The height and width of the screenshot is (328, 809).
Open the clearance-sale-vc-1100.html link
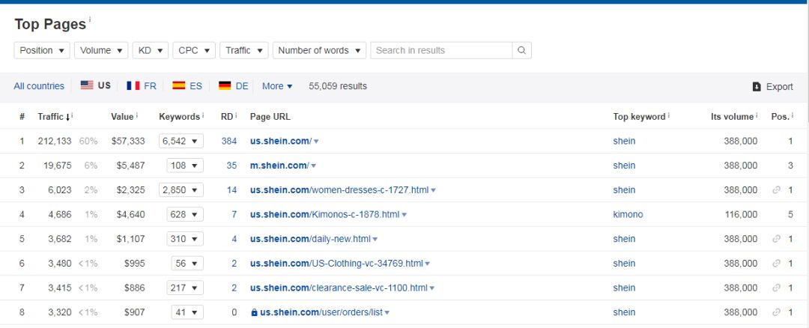[339, 288]
